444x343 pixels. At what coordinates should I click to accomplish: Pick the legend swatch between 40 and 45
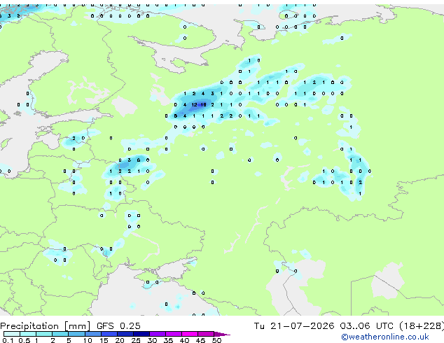coord(190,334)
